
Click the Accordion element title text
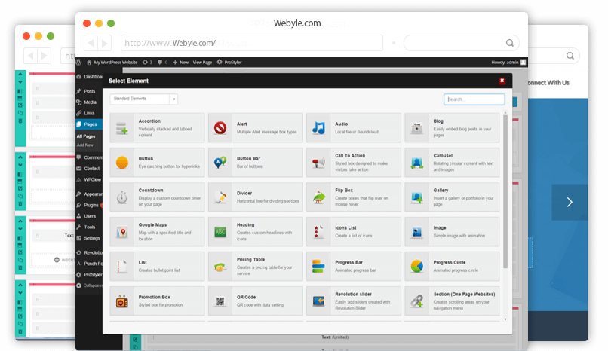(149, 121)
